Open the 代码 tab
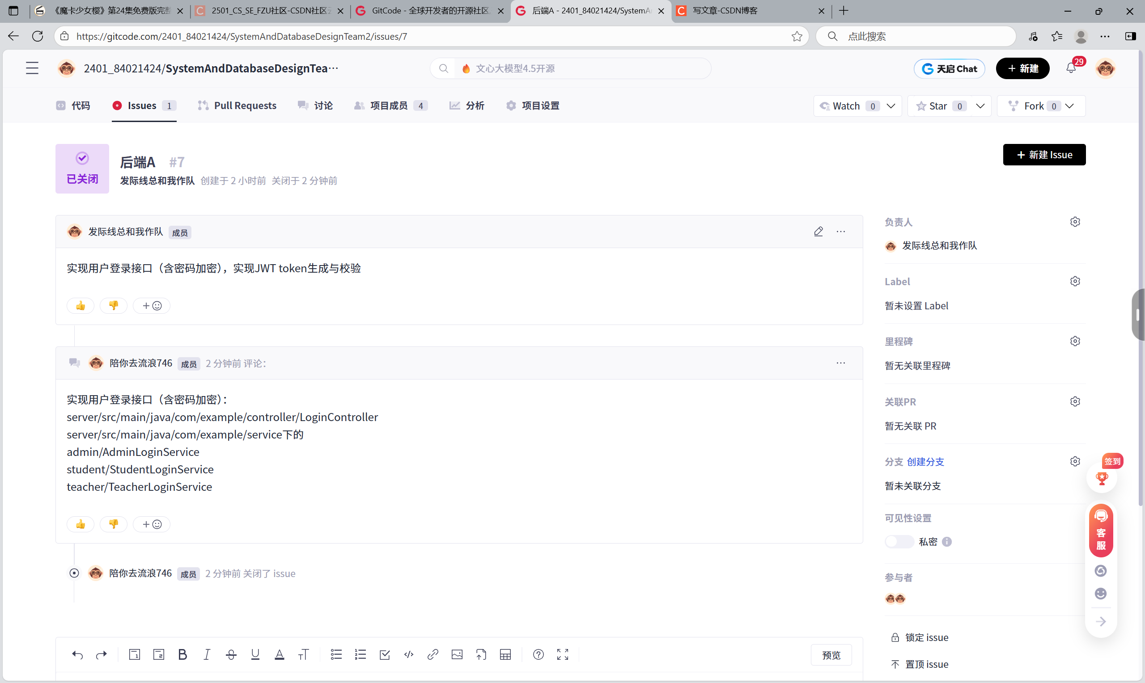1145x683 pixels. 73,105
